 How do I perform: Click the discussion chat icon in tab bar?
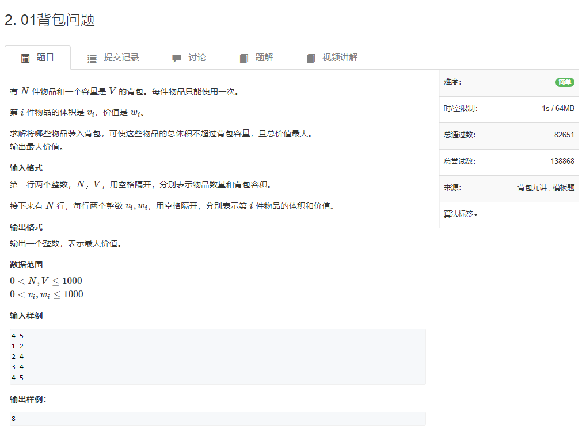coord(176,58)
